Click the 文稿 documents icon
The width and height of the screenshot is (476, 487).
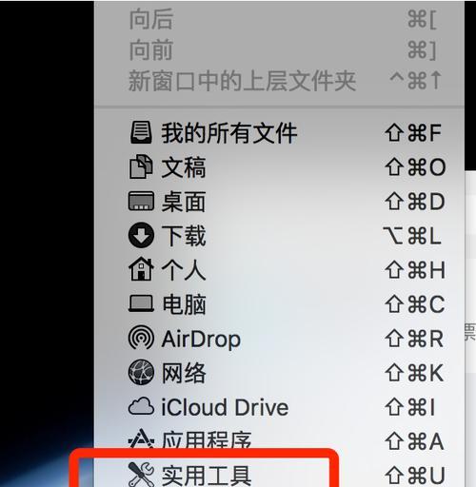141,166
